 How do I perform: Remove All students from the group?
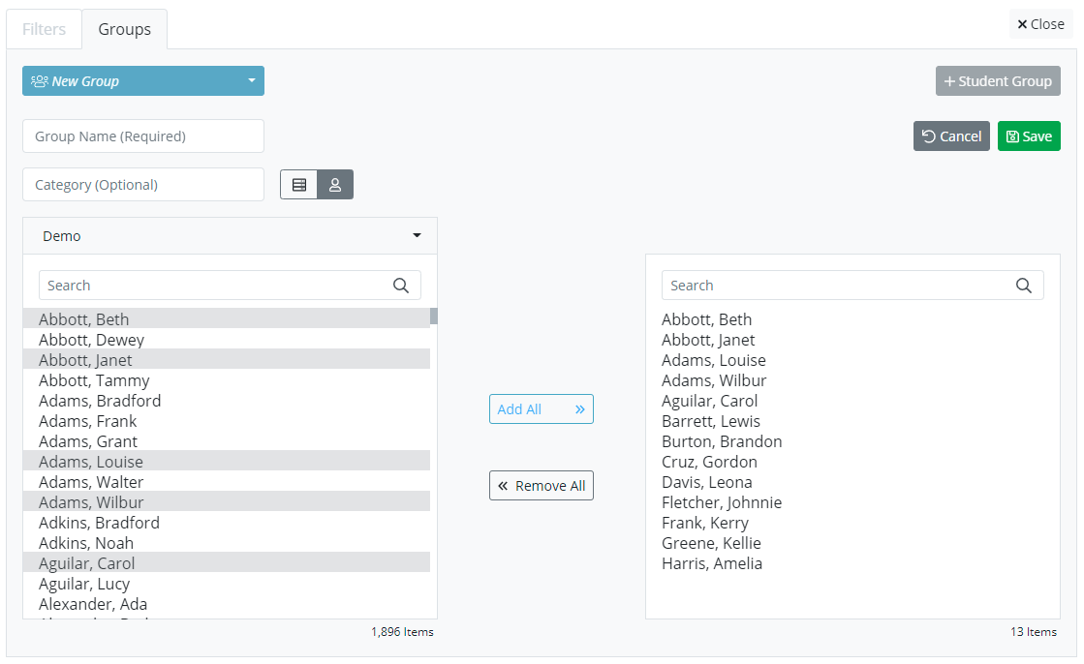pos(541,486)
